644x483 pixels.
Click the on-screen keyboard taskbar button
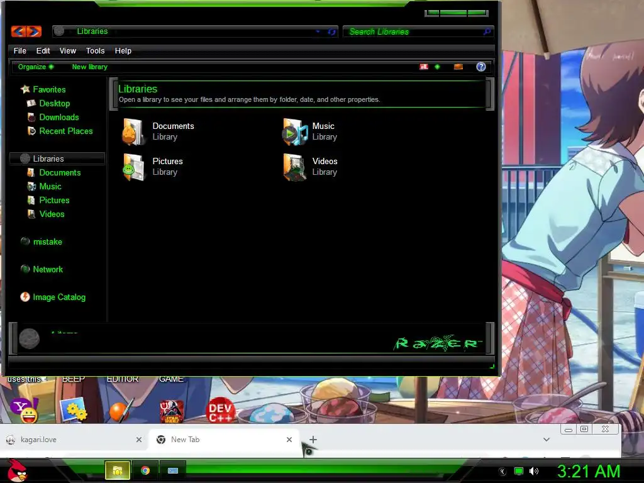click(173, 470)
